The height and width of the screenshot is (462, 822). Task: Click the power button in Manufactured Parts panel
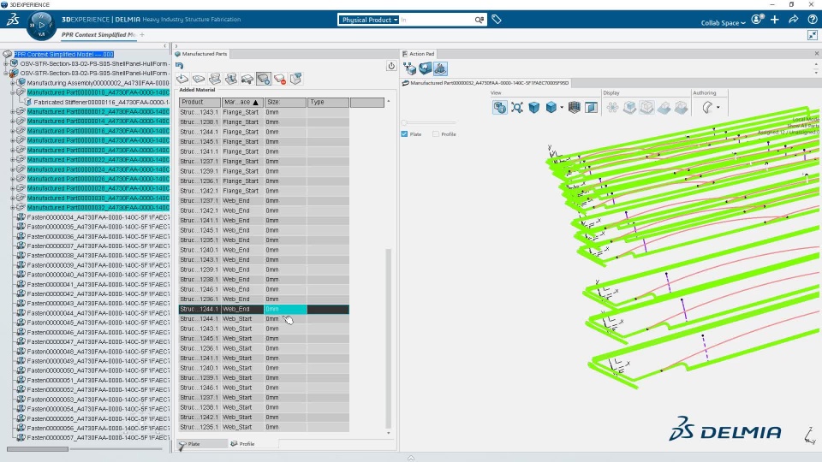click(x=391, y=66)
